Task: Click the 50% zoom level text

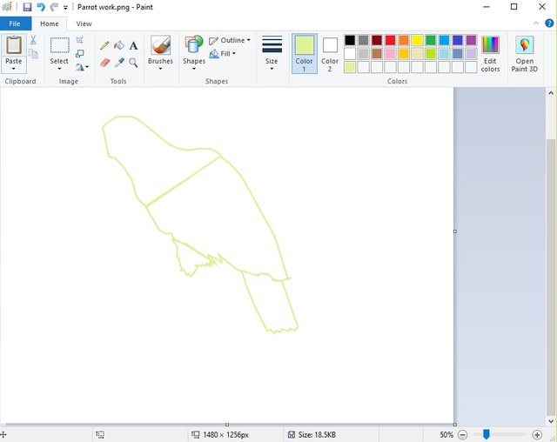Action: [446, 434]
